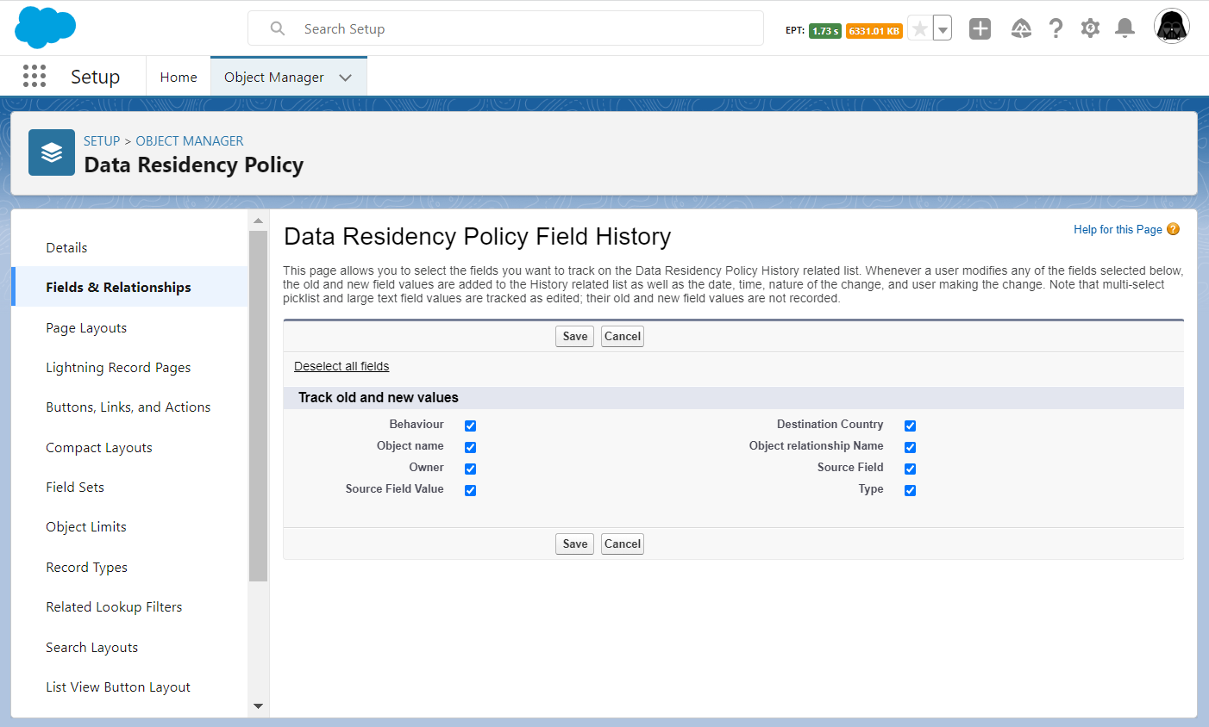The height and width of the screenshot is (727, 1209).
Task: Open the Help question mark icon
Action: pyautogui.click(x=1056, y=28)
